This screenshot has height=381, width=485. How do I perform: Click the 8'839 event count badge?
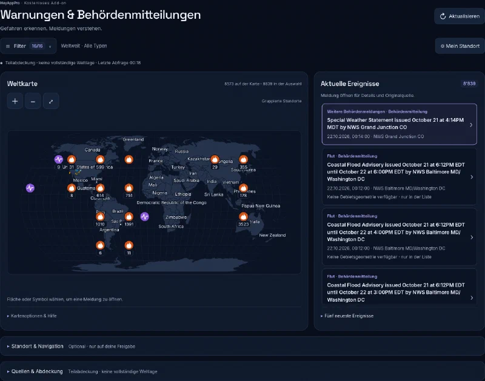(469, 84)
